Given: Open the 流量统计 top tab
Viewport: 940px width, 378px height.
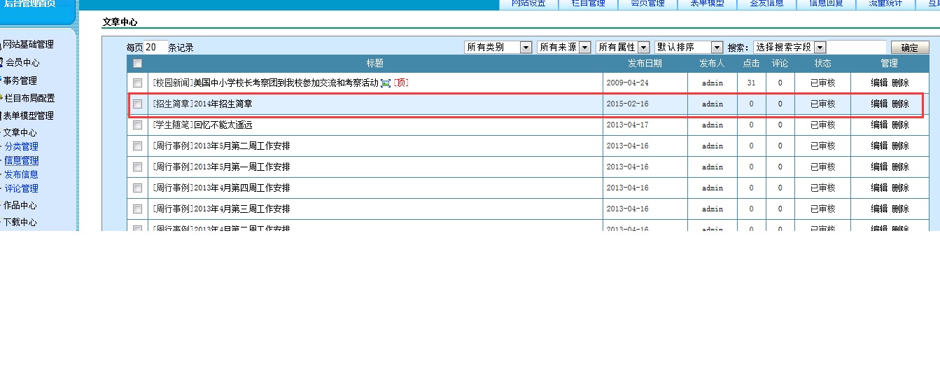Looking at the screenshot, I should point(885,3).
